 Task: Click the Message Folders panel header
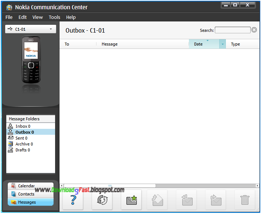31,119
